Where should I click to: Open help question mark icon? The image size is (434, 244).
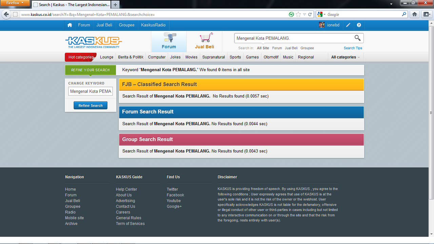click(359, 25)
